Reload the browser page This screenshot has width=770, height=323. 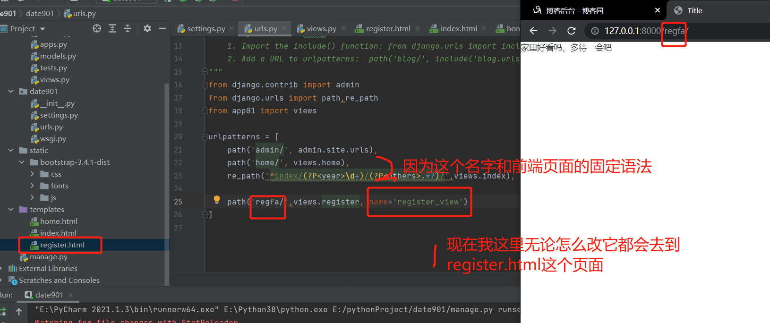(572, 31)
